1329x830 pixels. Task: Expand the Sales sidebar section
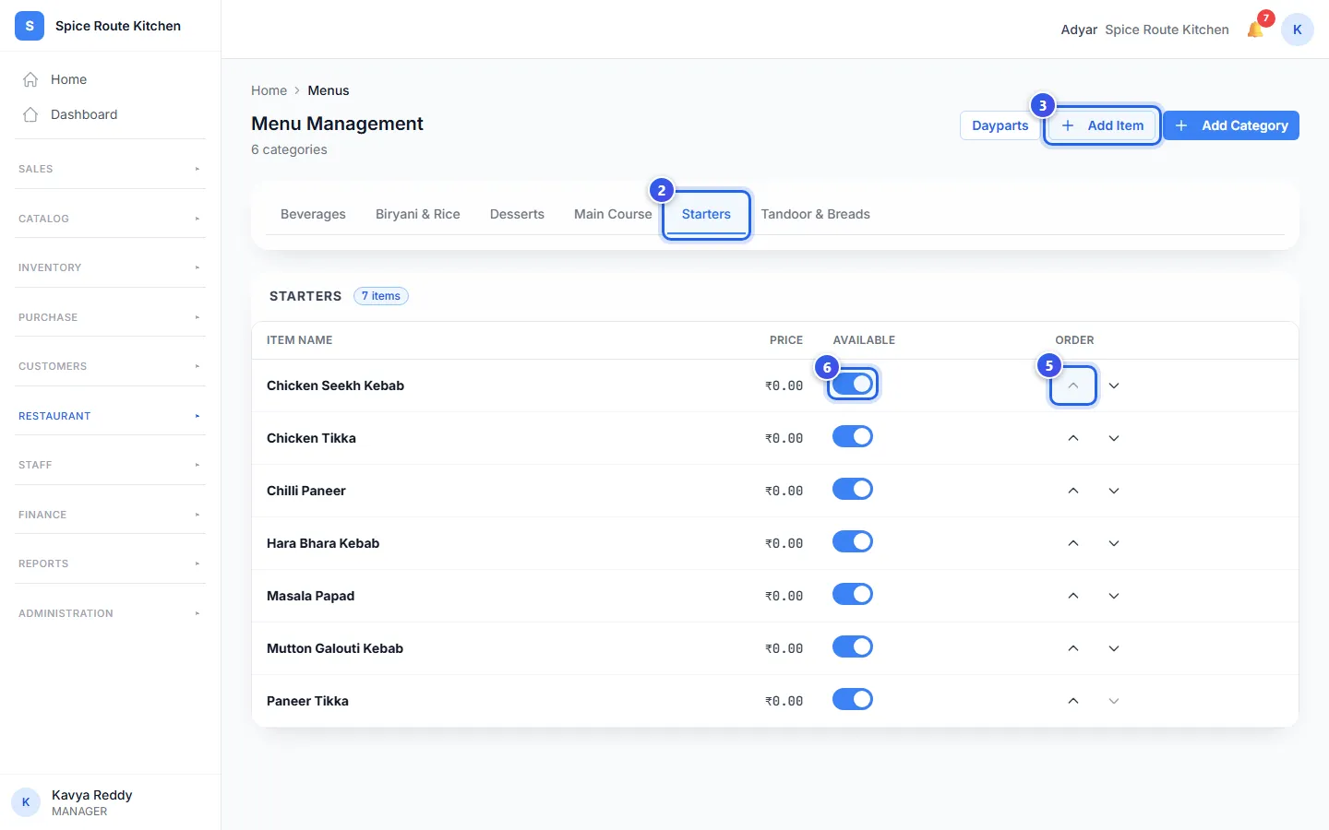click(x=110, y=169)
